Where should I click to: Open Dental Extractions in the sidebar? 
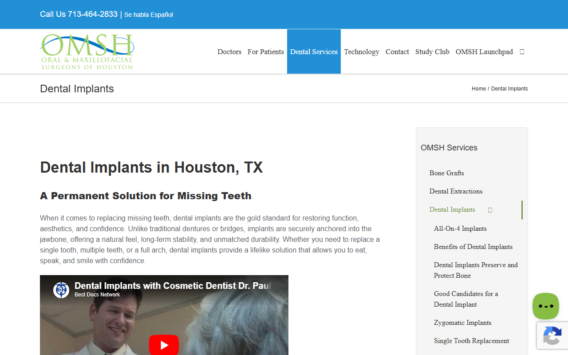[x=456, y=191]
